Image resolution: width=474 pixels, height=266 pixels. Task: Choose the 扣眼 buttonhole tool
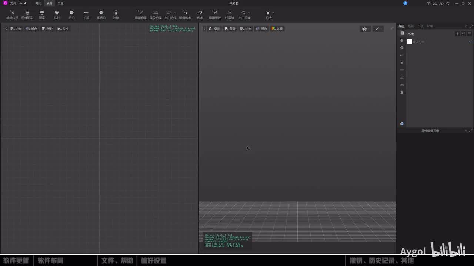[x=86, y=15]
